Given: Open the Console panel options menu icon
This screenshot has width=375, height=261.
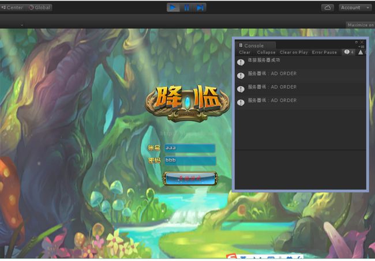Looking at the screenshot, I should pos(362,47).
